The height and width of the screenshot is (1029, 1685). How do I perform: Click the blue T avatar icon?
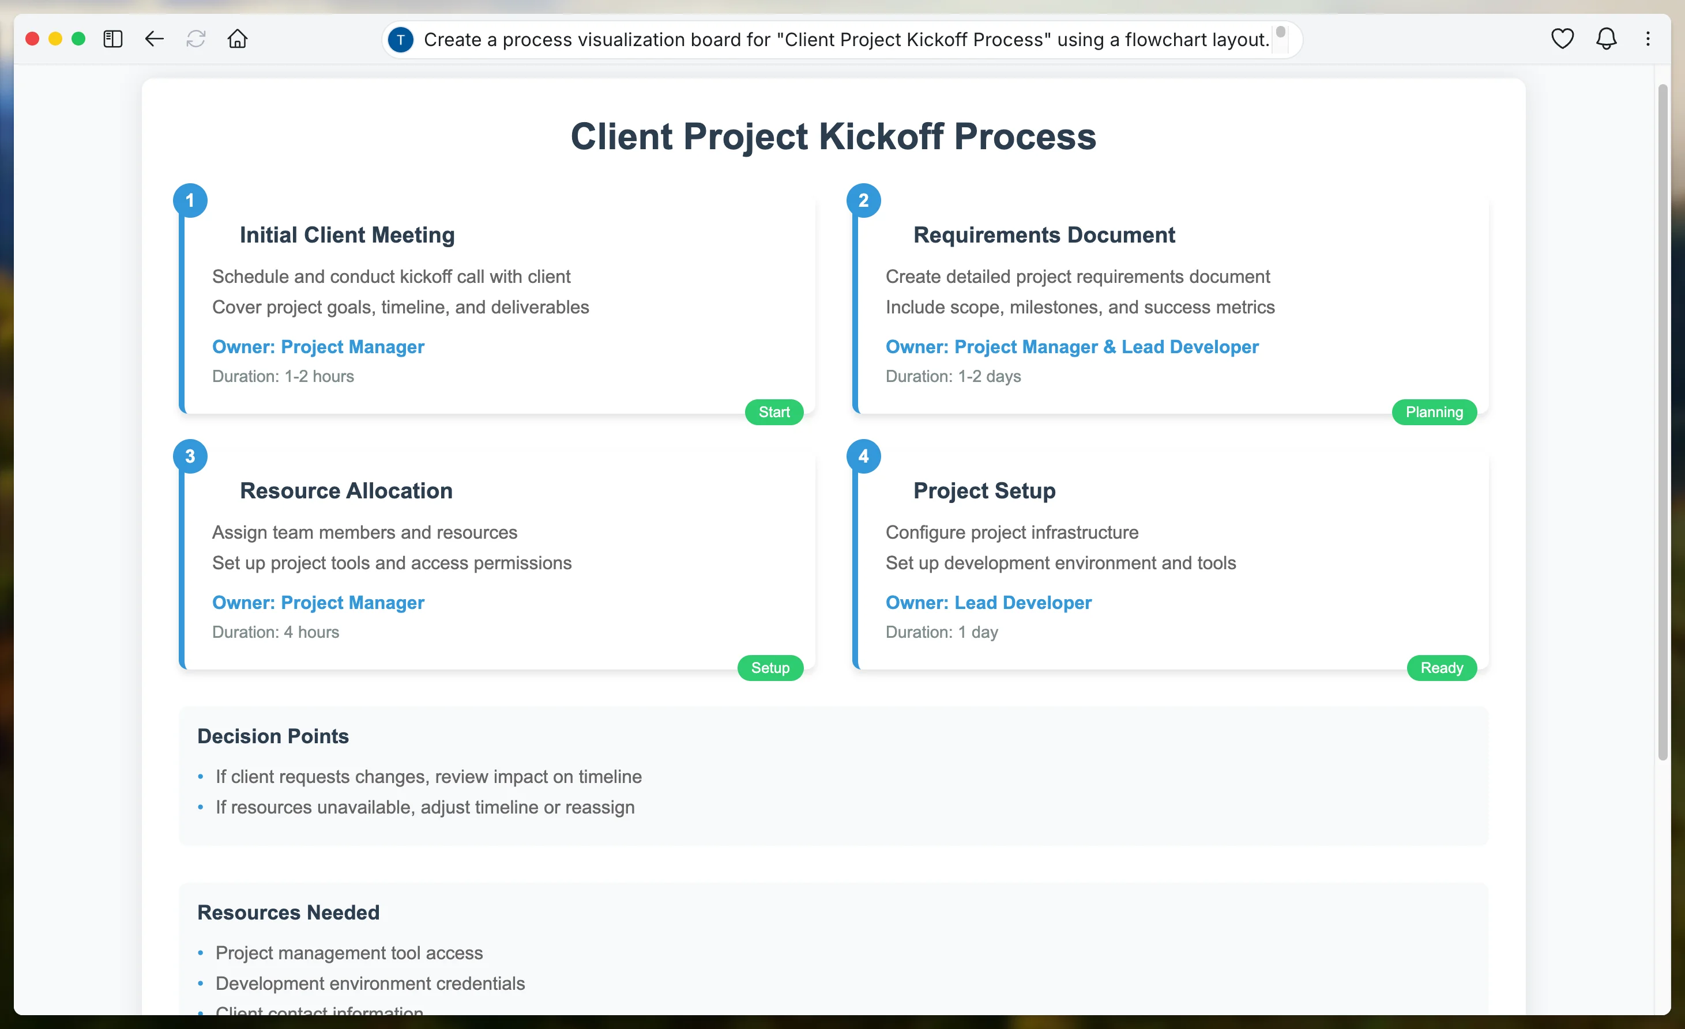point(401,40)
